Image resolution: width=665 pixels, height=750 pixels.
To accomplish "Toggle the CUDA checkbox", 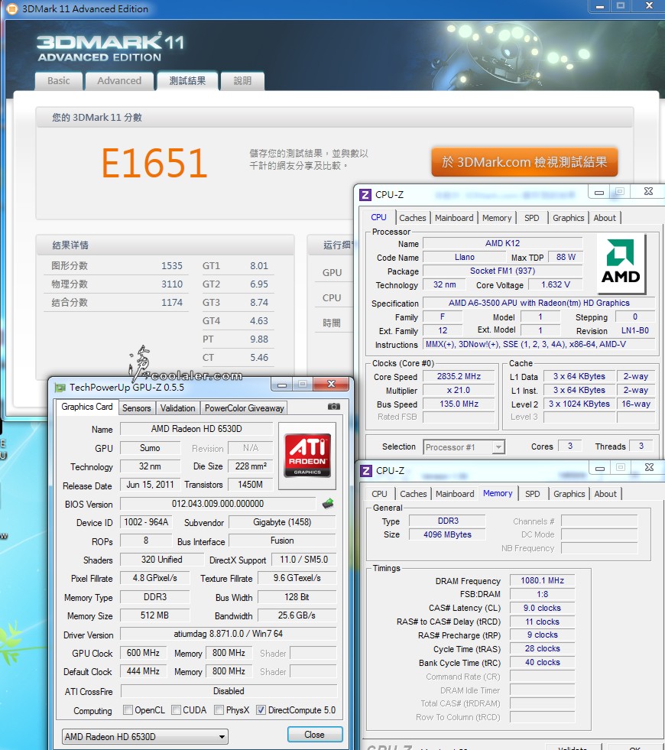I will tap(177, 710).
